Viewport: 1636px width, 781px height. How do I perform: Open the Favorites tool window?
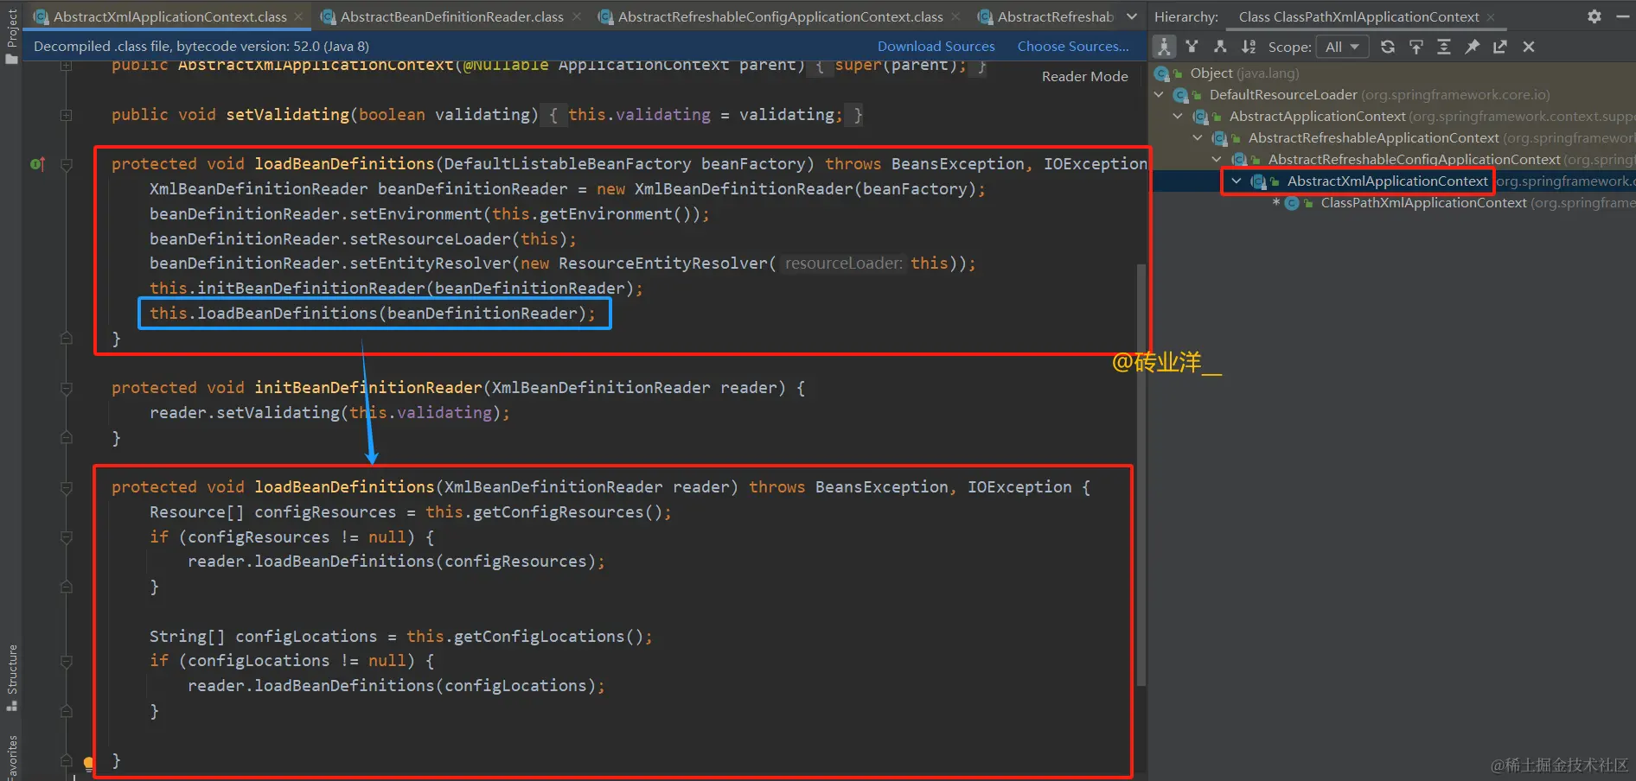point(11,757)
